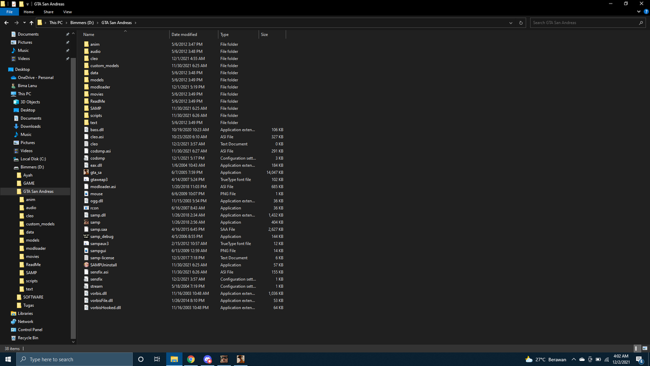Click the search magnifier icon

pyautogui.click(x=641, y=22)
